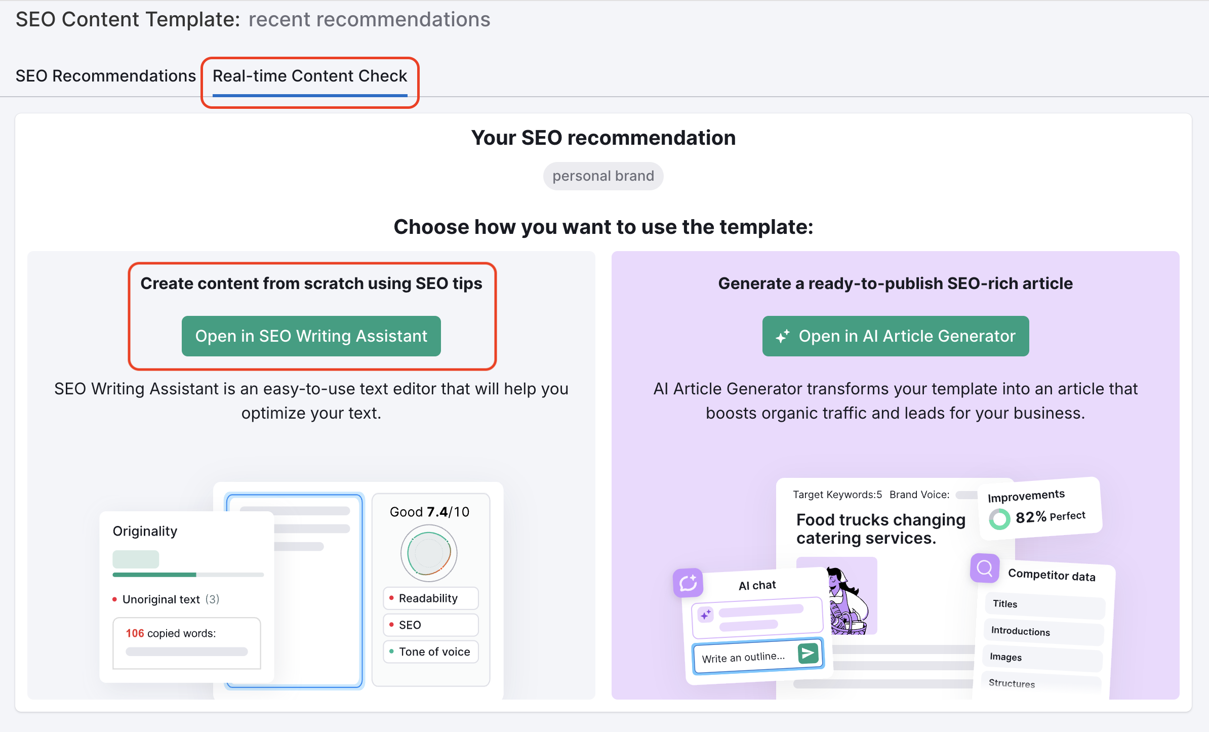Click the circular Good 7.4/10 score gauge

coord(429,553)
